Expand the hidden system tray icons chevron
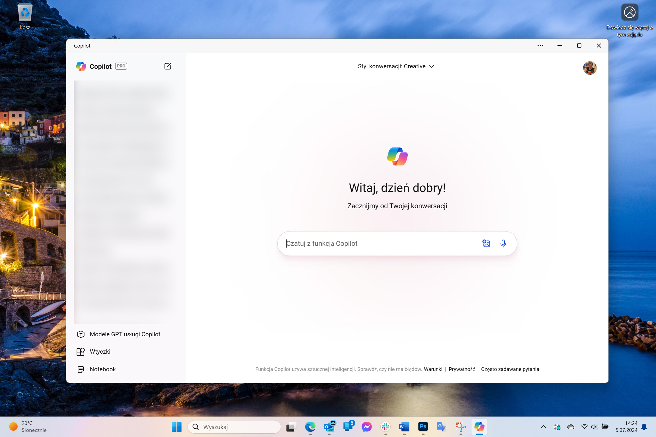Image resolution: width=656 pixels, height=437 pixels. (543, 427)
